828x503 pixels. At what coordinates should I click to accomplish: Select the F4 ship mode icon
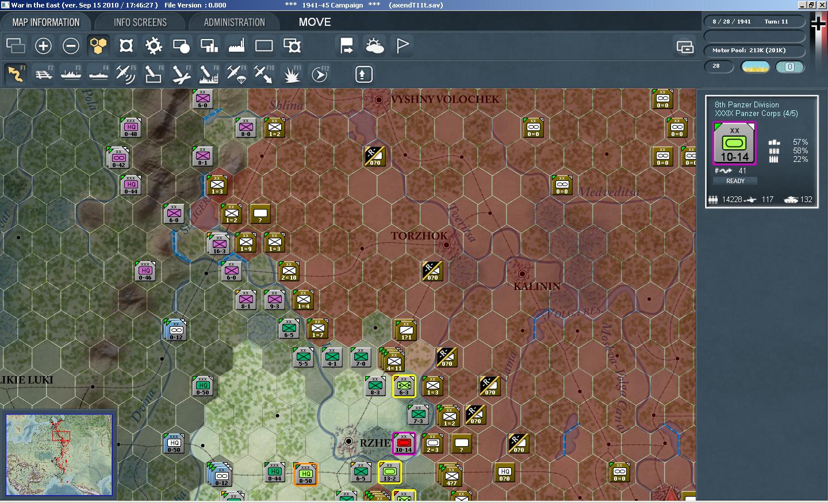[98, 74]
